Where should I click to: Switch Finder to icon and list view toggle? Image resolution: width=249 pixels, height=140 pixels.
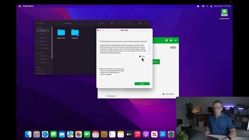pos(102,23)
